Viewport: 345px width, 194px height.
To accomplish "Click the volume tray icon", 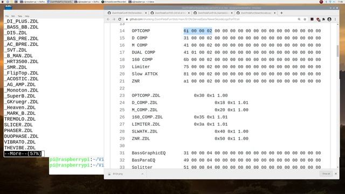I will 334,2.
